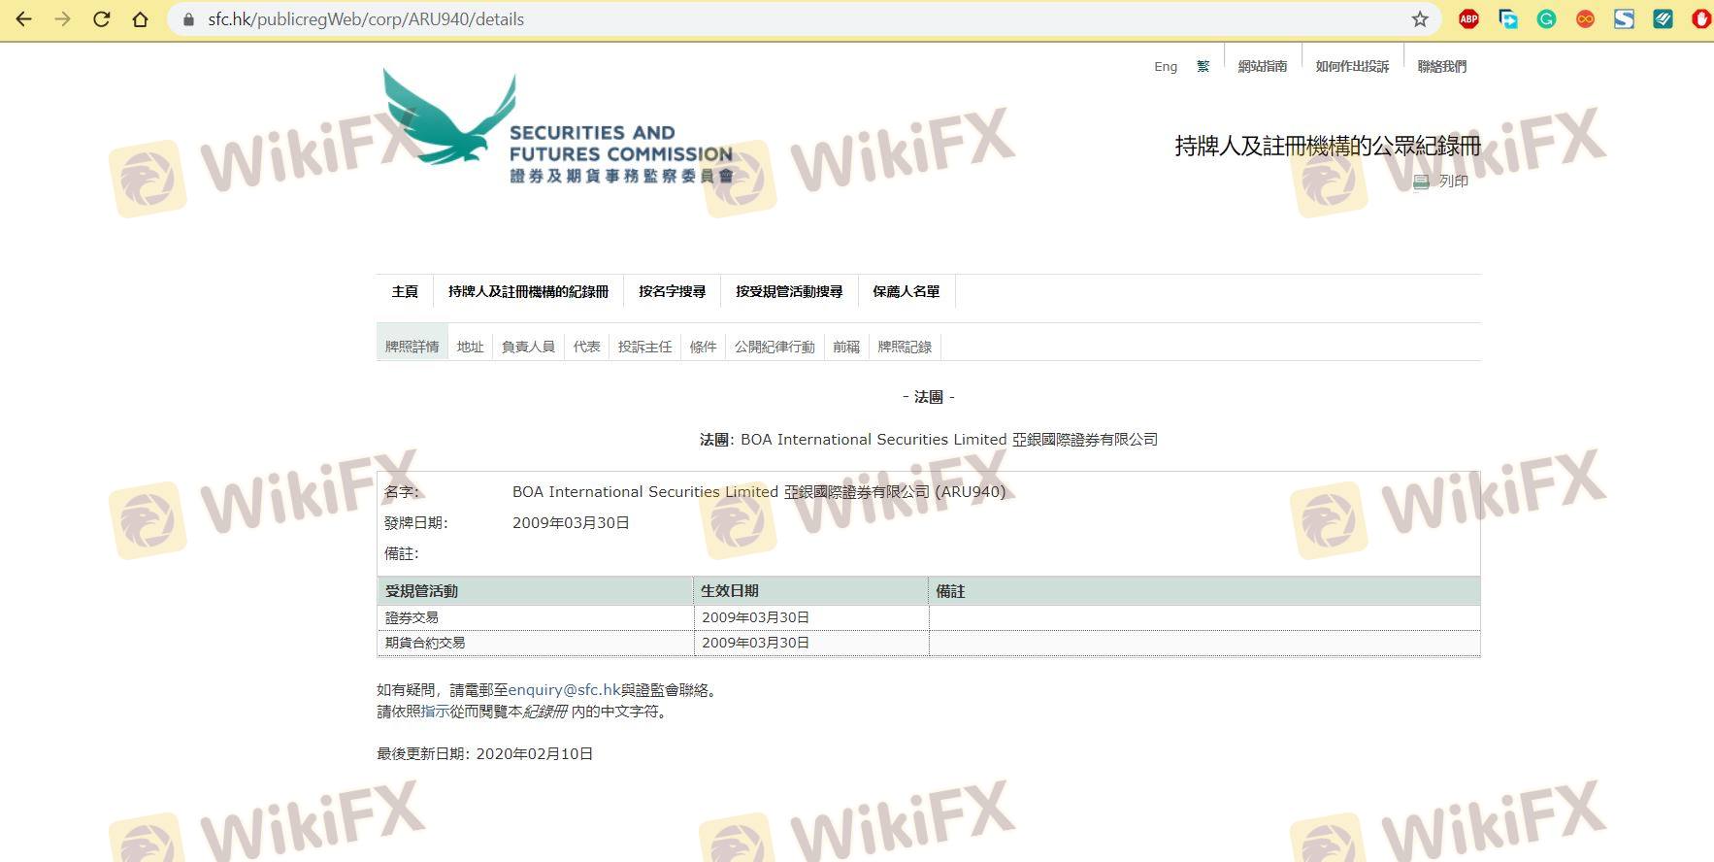Click the 受規管活動 column header
Image resolution: width=1714 pixels, height=862 pixels.
pyautogui.click(x=535, y=591)
